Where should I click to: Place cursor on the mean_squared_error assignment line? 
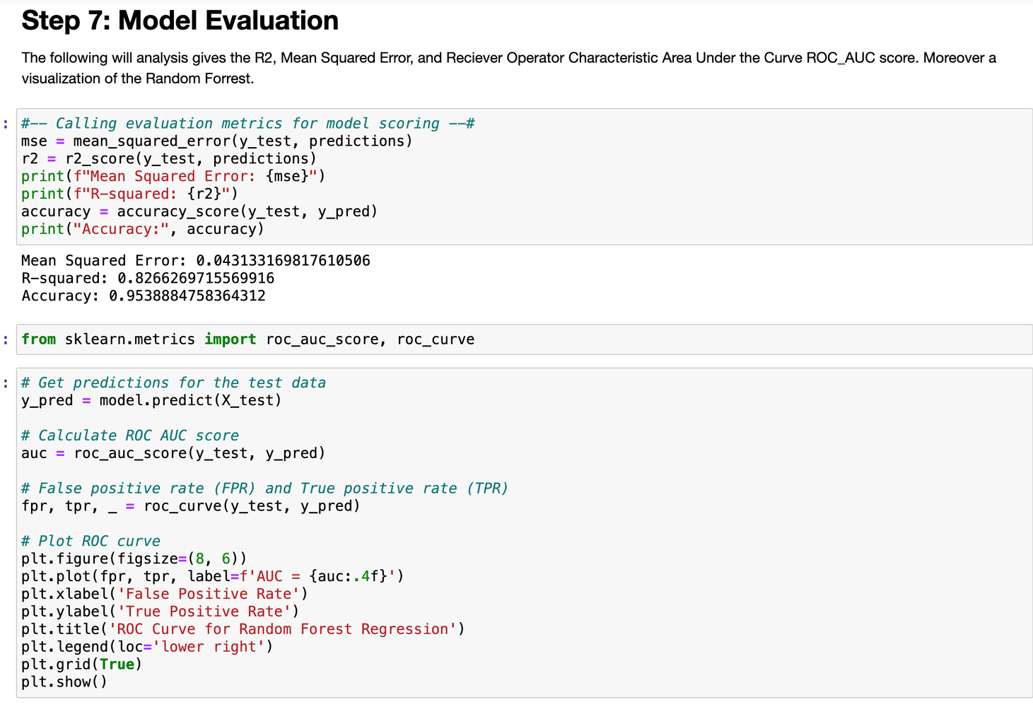click(x=216, y=141)
